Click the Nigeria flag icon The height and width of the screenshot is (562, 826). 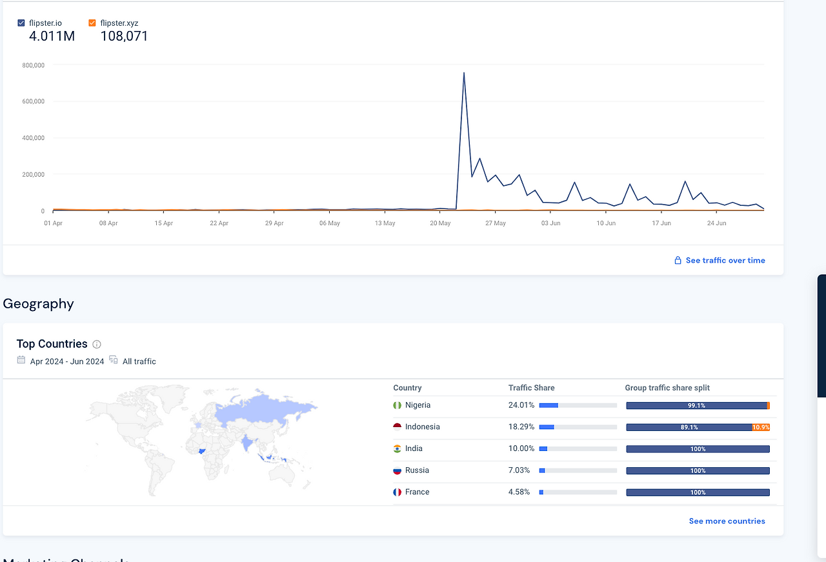point(397,405)
